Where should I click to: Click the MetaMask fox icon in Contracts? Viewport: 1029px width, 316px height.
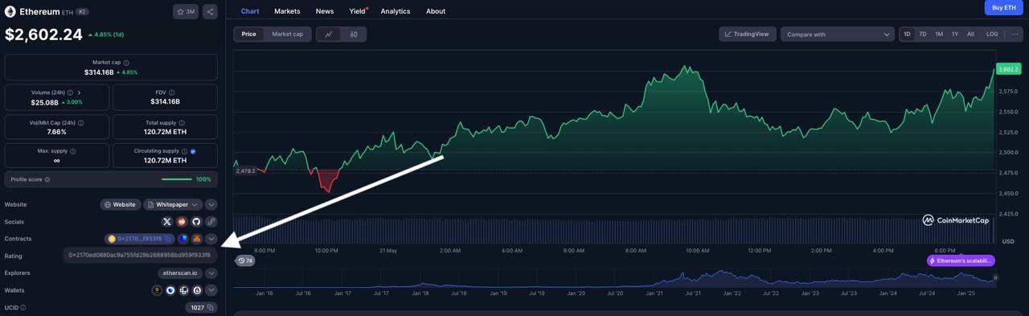196,239
